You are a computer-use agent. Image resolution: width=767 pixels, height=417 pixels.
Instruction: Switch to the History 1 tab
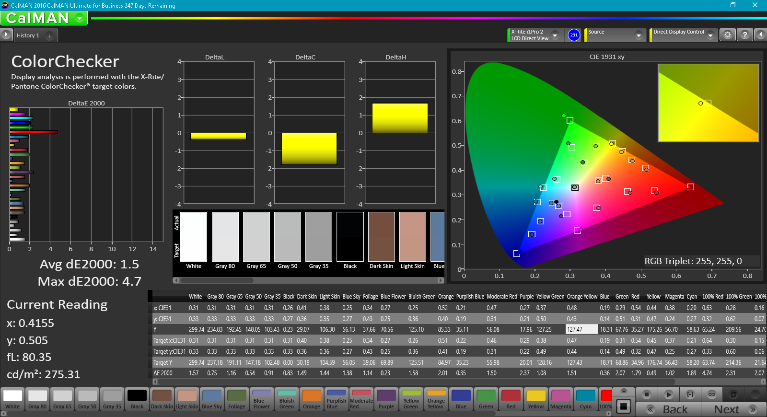pos(28,35)
